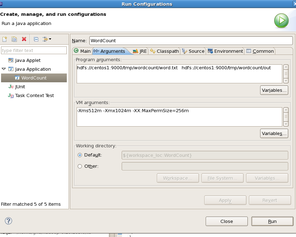Viewport: 296px width, 237px height.
Task: Click the Default working directory path field
Action: point(205,155)
